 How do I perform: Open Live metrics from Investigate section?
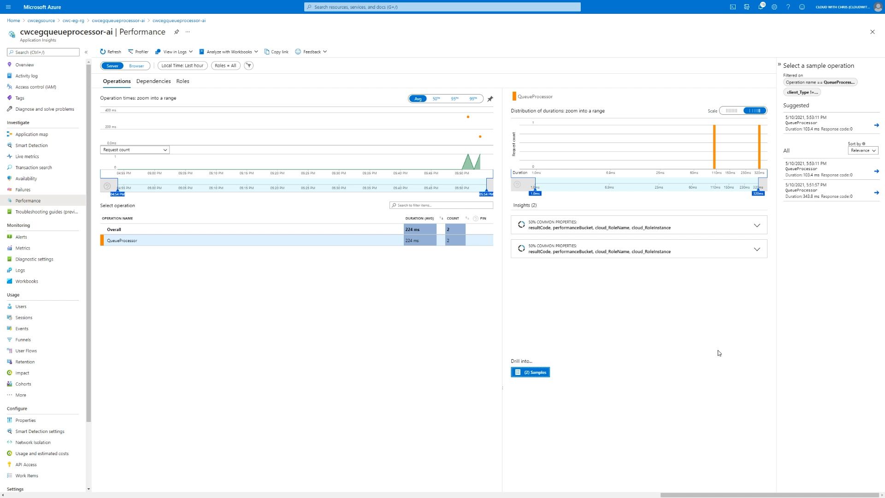pos(26,156)
